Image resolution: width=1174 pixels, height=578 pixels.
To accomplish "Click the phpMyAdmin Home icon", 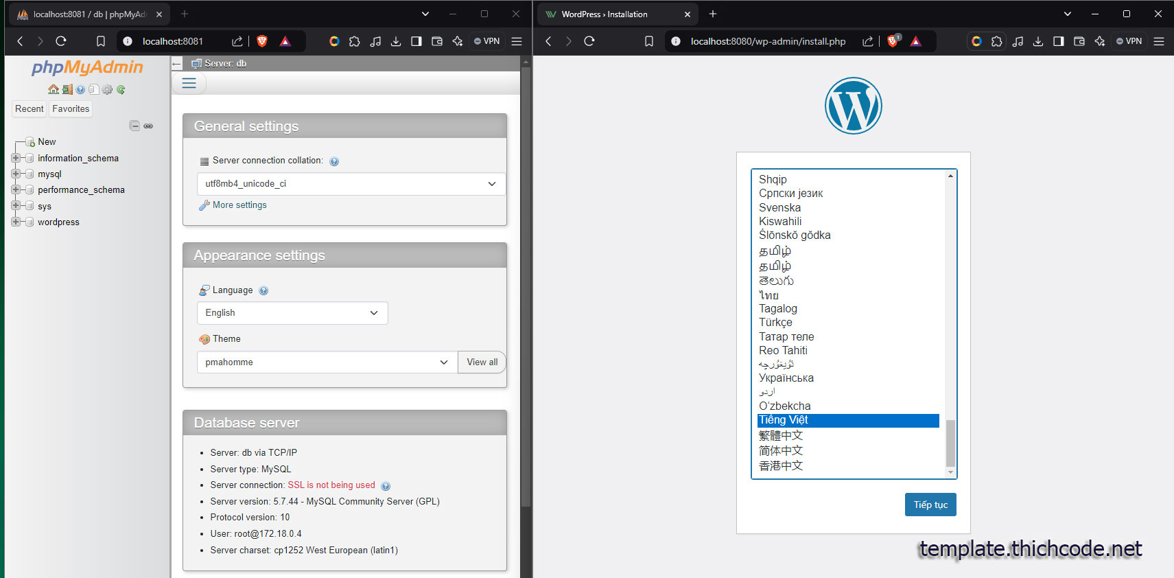I will tap(54, 89).
